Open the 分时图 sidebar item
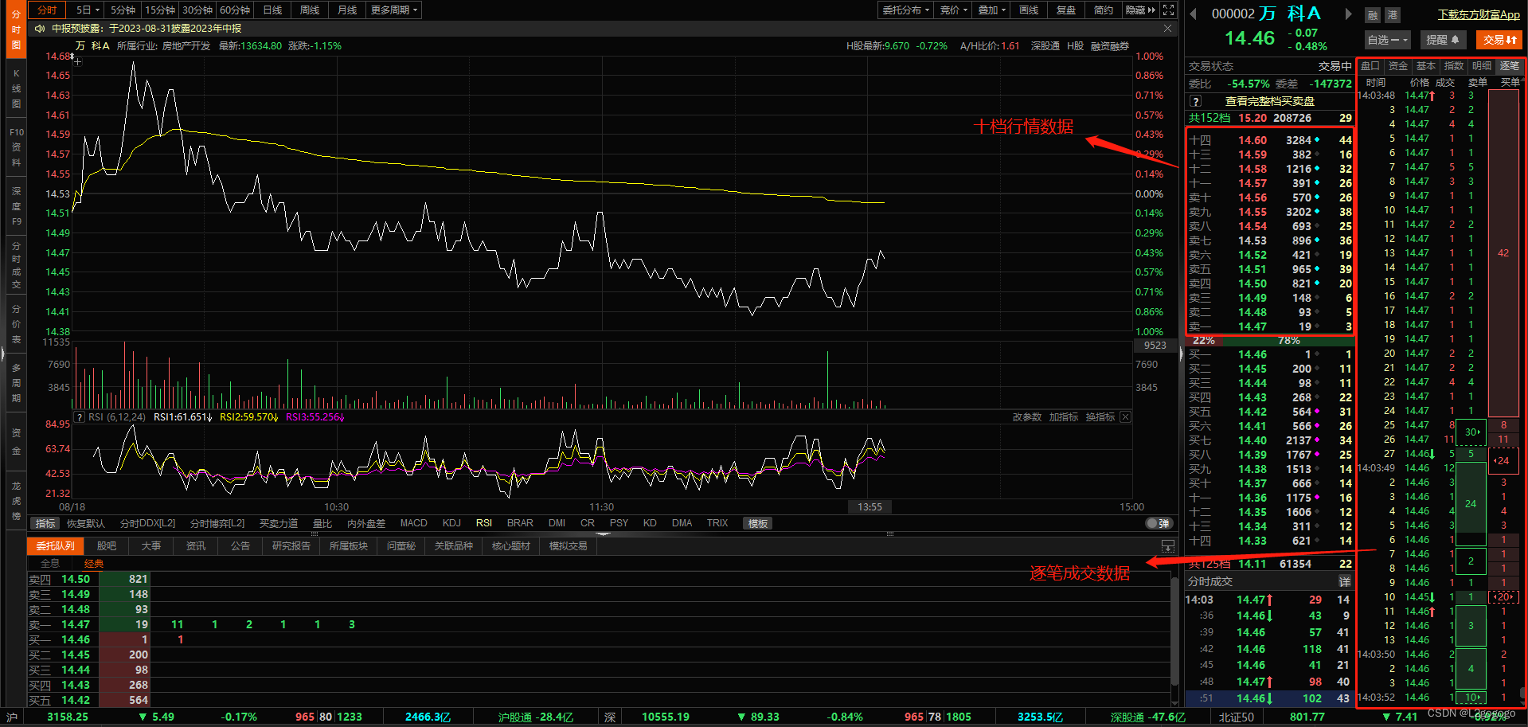 [x=16, y=29]
